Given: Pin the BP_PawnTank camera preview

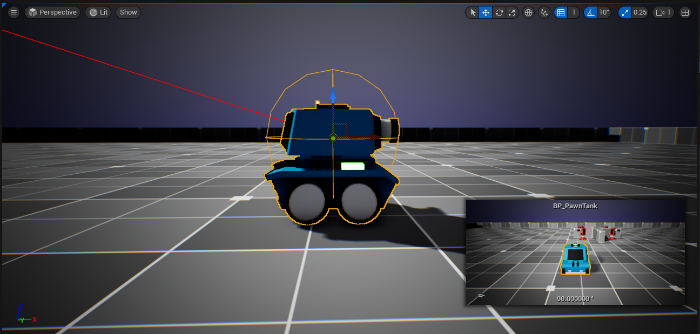Looking at the screenshot, I should [x=481, y=295].
